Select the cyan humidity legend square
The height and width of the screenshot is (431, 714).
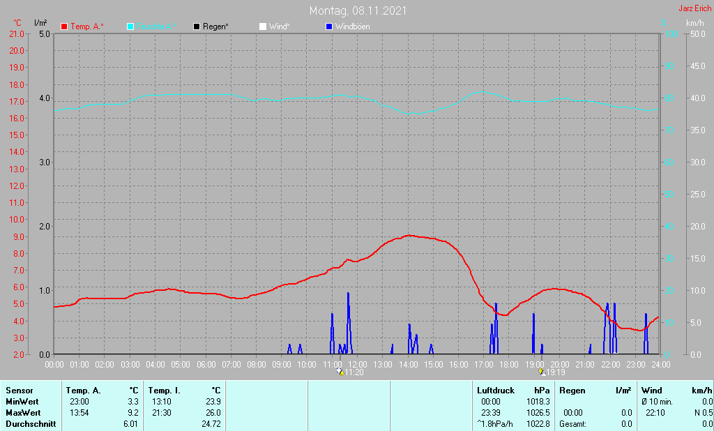pos(130,27)
